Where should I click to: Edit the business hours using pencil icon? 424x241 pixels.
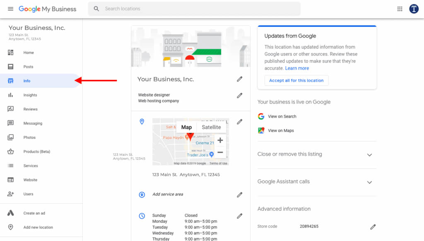pos(239,216)
